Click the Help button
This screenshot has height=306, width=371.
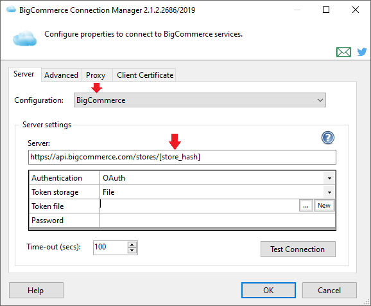coord(36,290)
